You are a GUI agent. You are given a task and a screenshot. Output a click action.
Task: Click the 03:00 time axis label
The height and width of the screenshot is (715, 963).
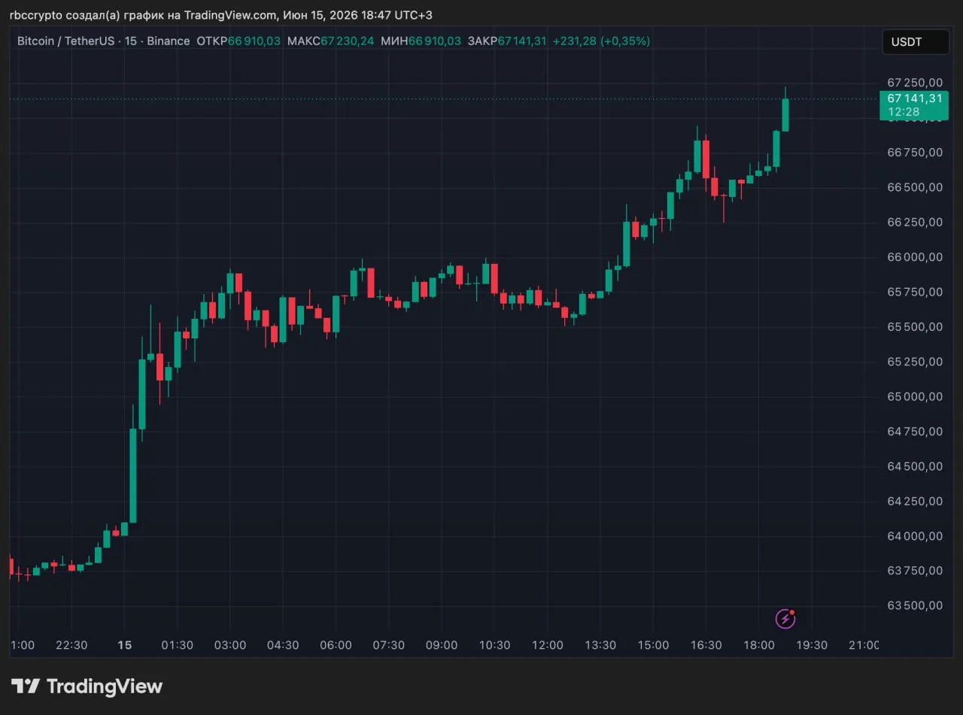(230, 645)
